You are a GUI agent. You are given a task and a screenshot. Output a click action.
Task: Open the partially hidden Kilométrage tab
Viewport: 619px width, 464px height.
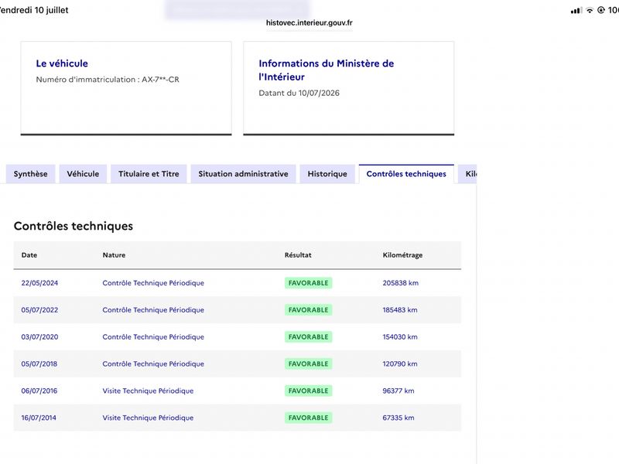click(468, 174)
